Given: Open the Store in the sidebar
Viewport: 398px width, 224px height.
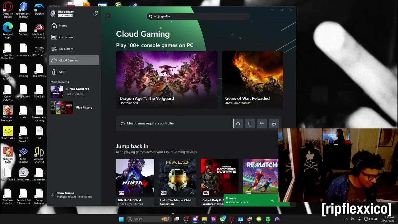Looking at the screenshot, I should (x=74, y=72).
